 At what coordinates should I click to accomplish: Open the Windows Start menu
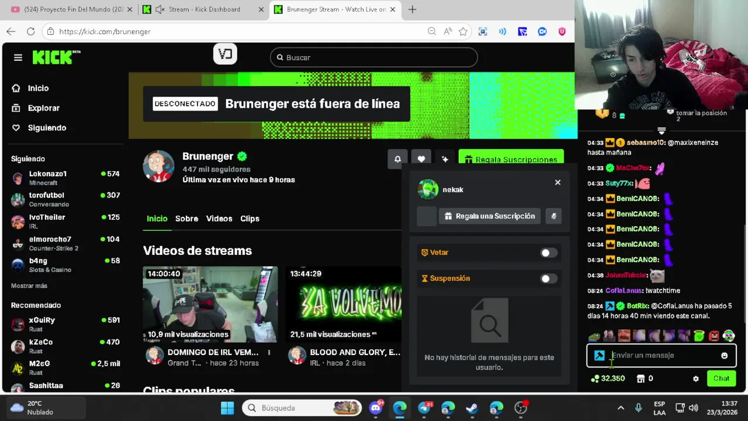[x=227, y=408]
